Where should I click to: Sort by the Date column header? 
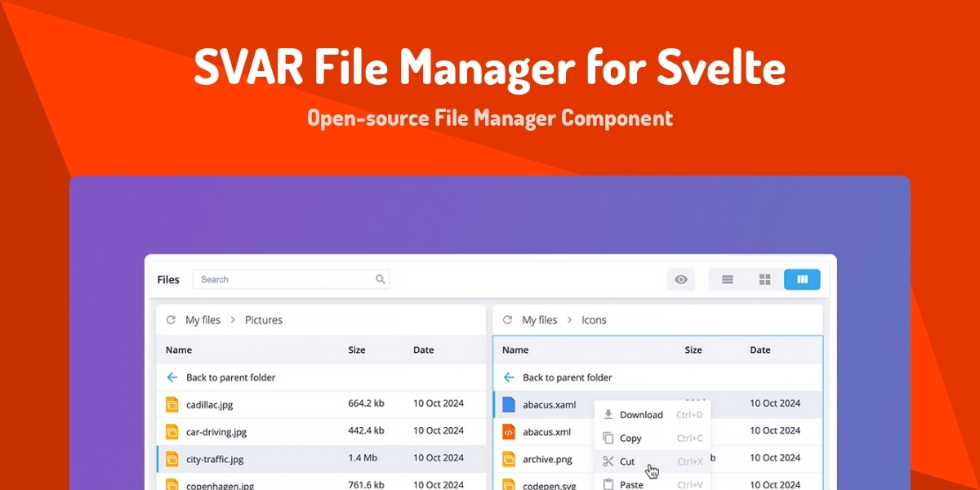pos(423,350)
